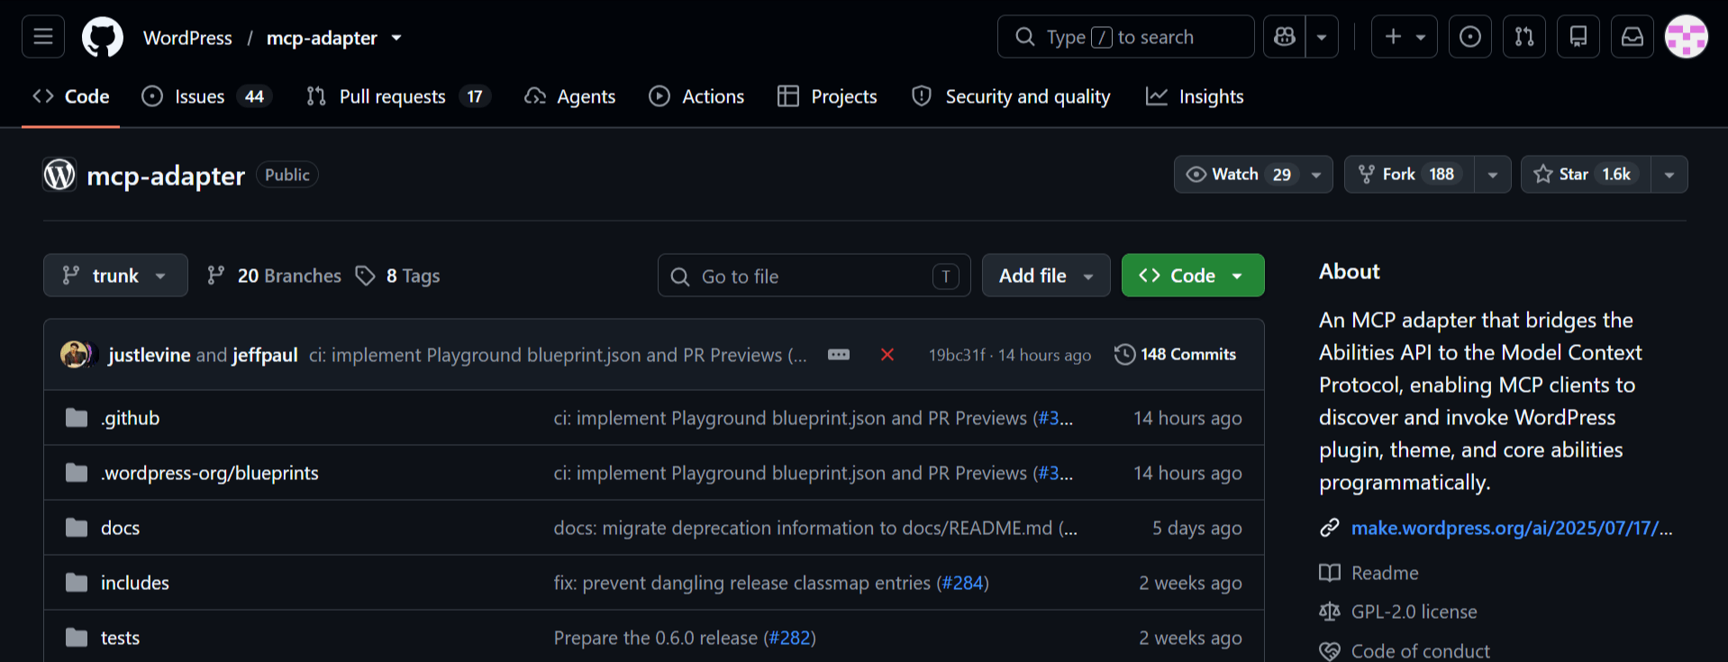The width and height of the screenshot is (1728, 662).
Task: Fork the mcp-adapter repository
Action: click(1409, 175)
